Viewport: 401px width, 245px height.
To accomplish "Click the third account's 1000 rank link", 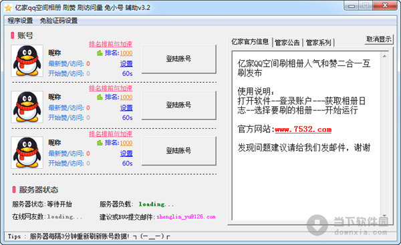I will 126,143.
